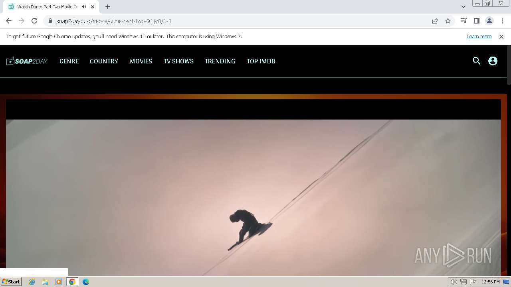Open a new browser tab

point(108,7)
